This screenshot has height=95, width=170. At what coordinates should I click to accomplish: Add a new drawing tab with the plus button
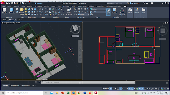[x=19, y=20]
